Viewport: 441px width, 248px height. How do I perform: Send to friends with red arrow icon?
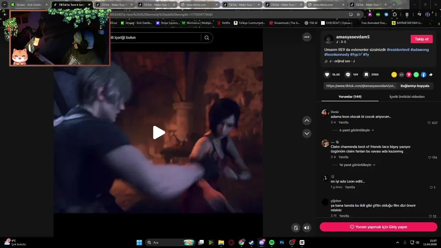409,74
